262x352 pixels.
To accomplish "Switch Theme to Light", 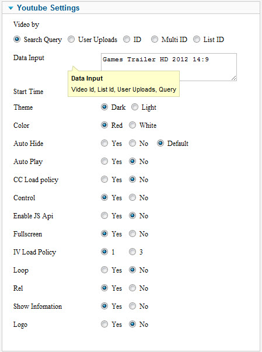I will coord(135,107).
